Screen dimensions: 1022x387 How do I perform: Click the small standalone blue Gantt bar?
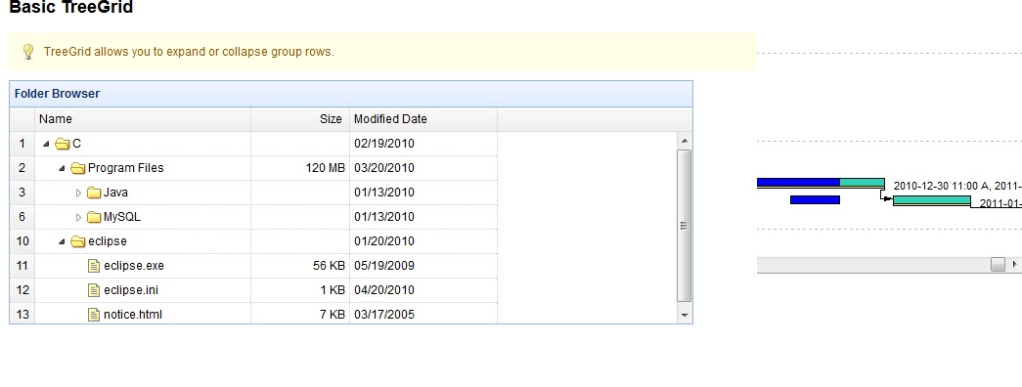click(x=815, y=200)
